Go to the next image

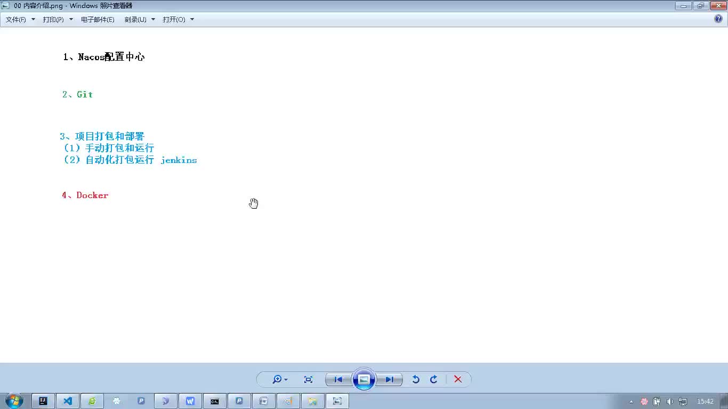point(389,379)
